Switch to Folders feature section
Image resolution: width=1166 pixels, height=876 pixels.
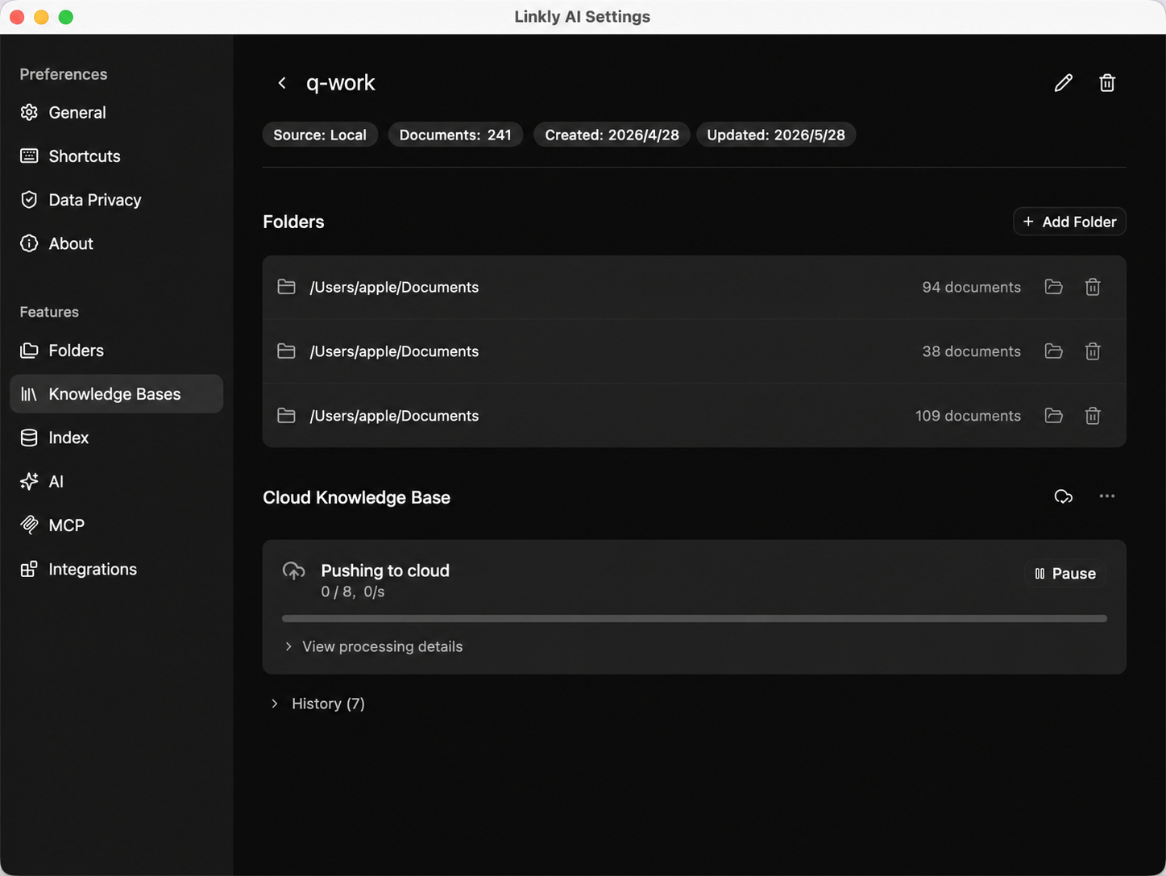(x=117, y=351)
